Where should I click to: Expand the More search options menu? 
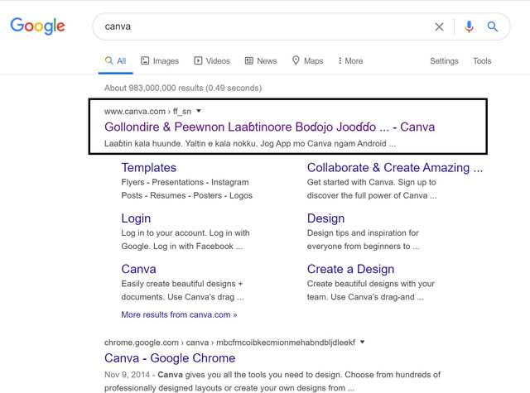click(350, 61)
